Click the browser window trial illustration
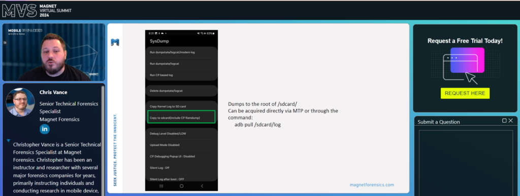520x196 pixels. [465, 66]
